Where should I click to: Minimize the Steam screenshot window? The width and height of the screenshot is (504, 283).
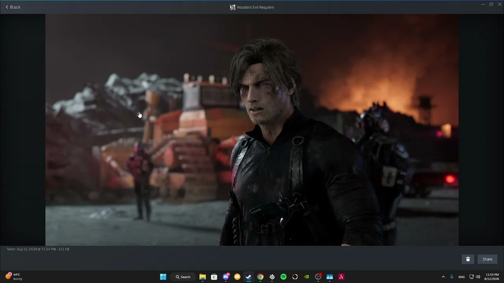(483, 4)
